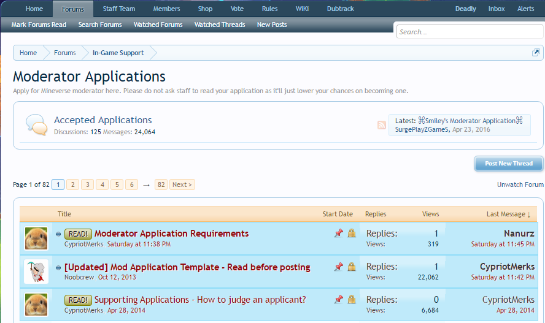This screenshot has width=545, height=323.
Task: Click pin icon on Moderator Application Requirements thread
Action: [338, 234]
